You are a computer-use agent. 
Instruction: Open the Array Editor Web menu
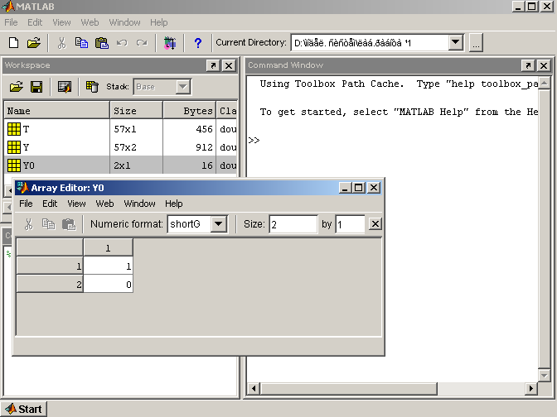click(x=104, y=204)
